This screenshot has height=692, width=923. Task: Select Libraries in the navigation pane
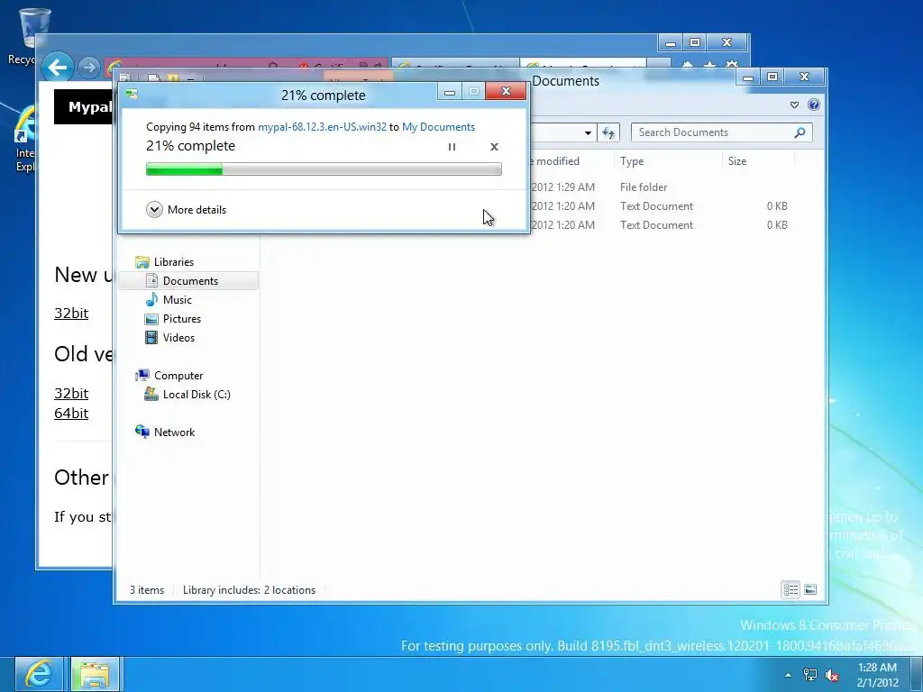(174, 262)
